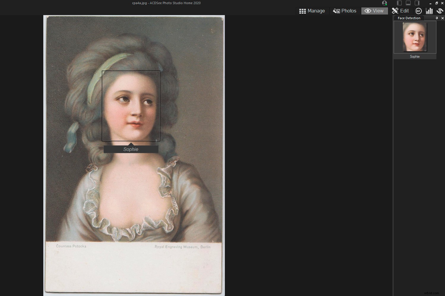Toggle the bottom panel layout
Viewport: 445px width, 296px height.
408,3
